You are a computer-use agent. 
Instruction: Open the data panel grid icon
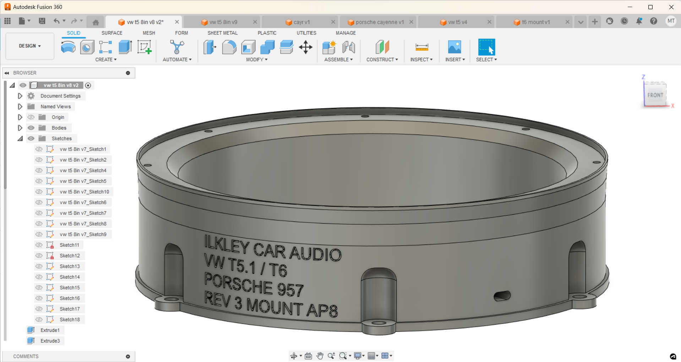pyautogui.click(x=7, y=21)
